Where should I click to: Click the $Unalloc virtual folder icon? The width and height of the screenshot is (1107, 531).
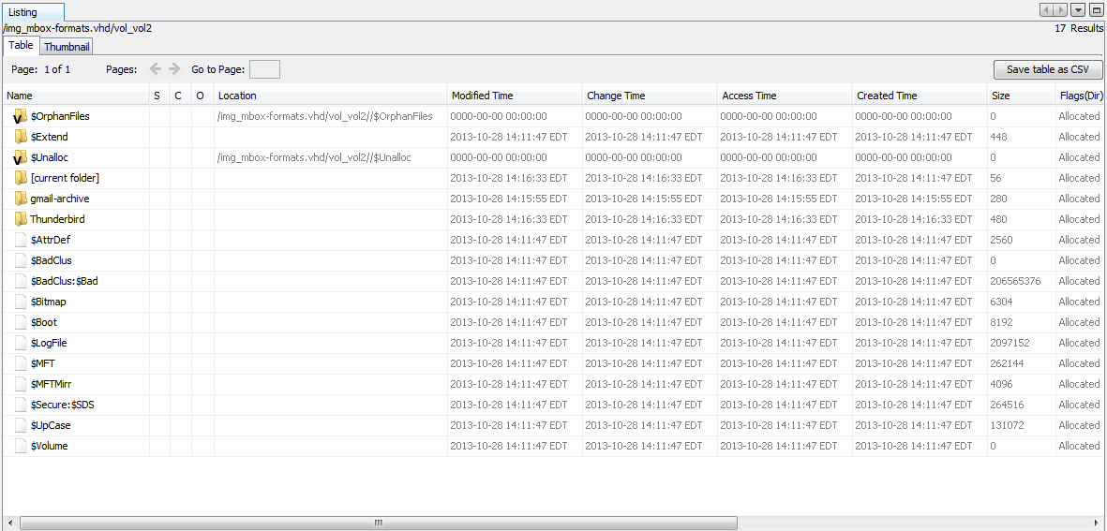(21, 157)
